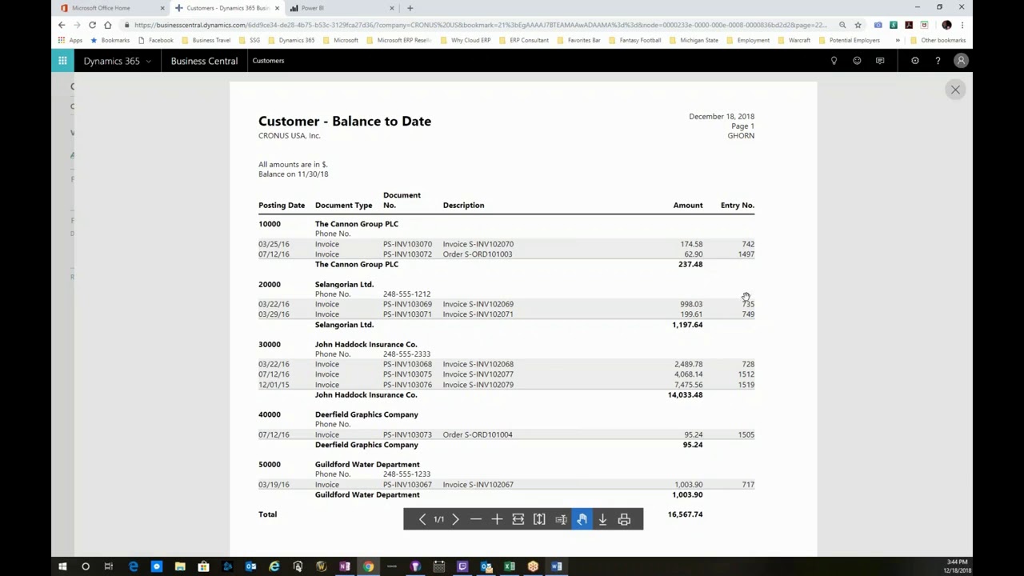This screenshot has height=576, width=1024.
Task: Open the Why Cloud ERP bookmark folder
Action: pyautogui.click(x=466, y=40)
